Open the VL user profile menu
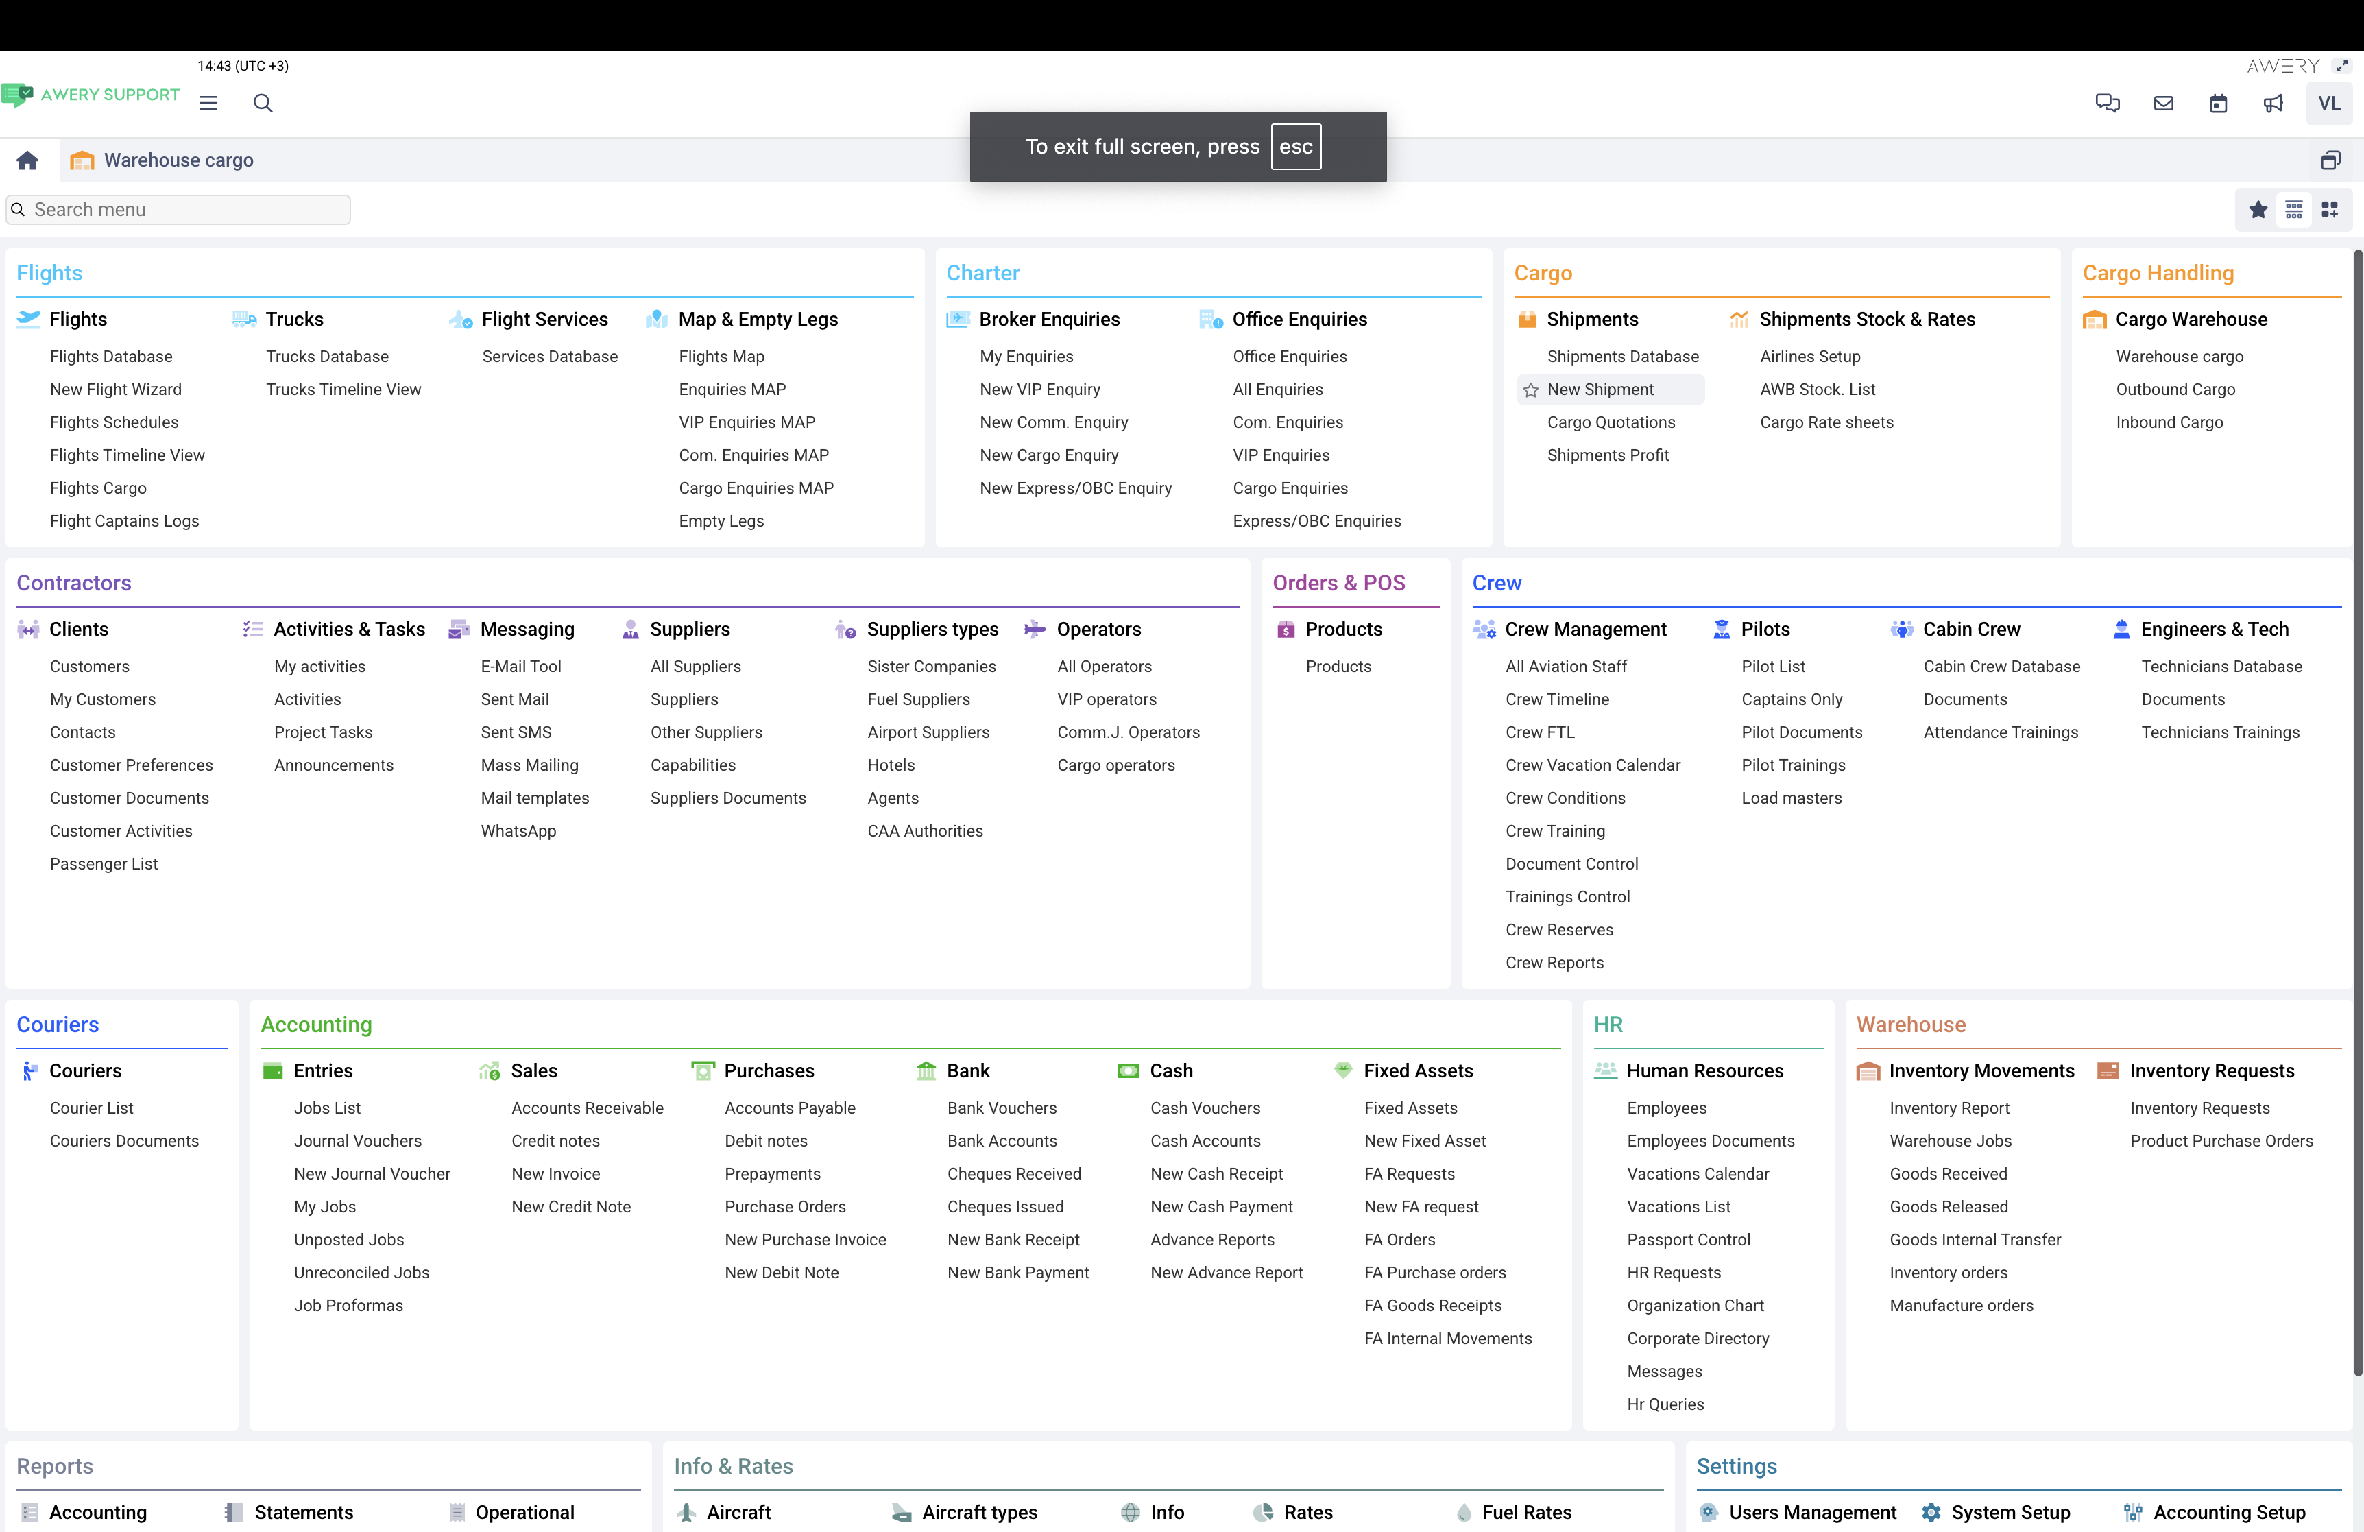This screenshot has height=1532, width=2364. 2328,104
